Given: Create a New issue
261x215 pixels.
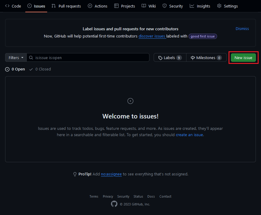Looking at the screenshot, I should tap(243, 58).
